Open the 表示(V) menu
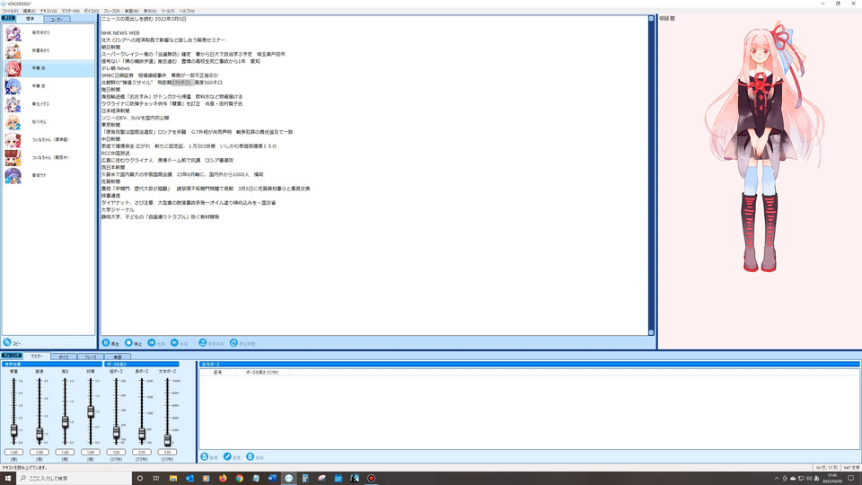This screenshot has height=485, width=862. 150,11
